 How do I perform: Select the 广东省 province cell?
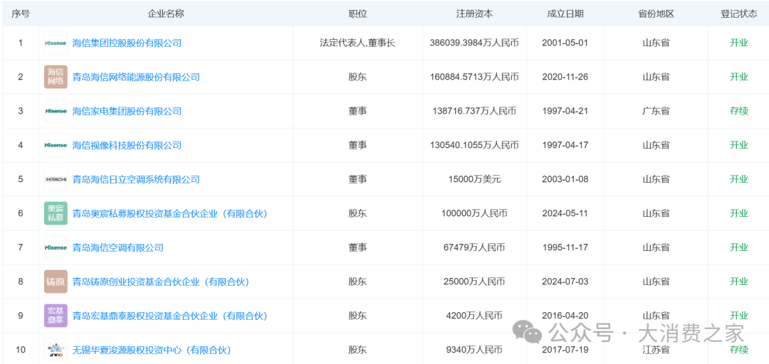click(x=656, y=111)
